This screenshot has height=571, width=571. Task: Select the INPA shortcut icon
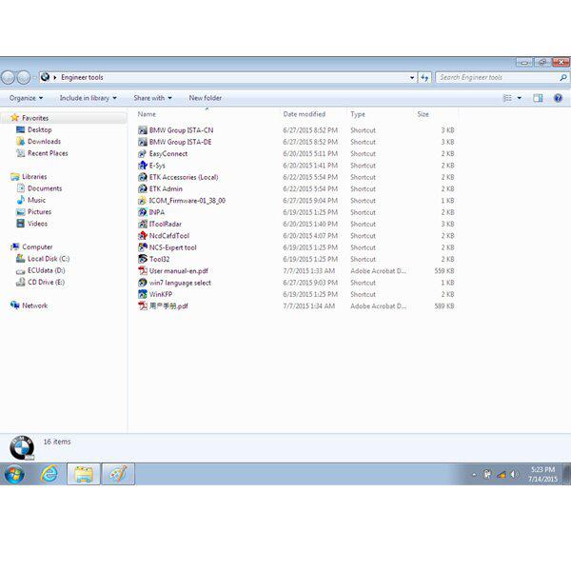point(143,212)
